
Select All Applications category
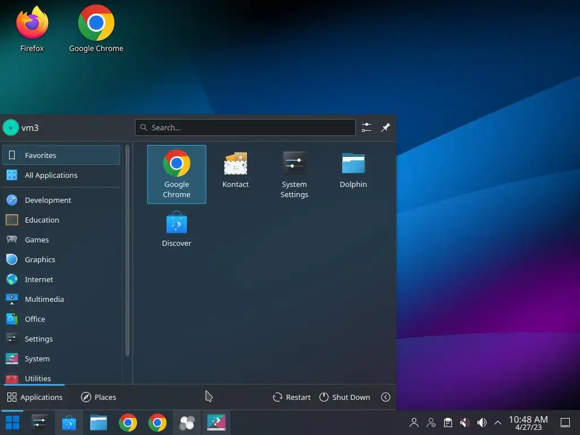(61, 175)
